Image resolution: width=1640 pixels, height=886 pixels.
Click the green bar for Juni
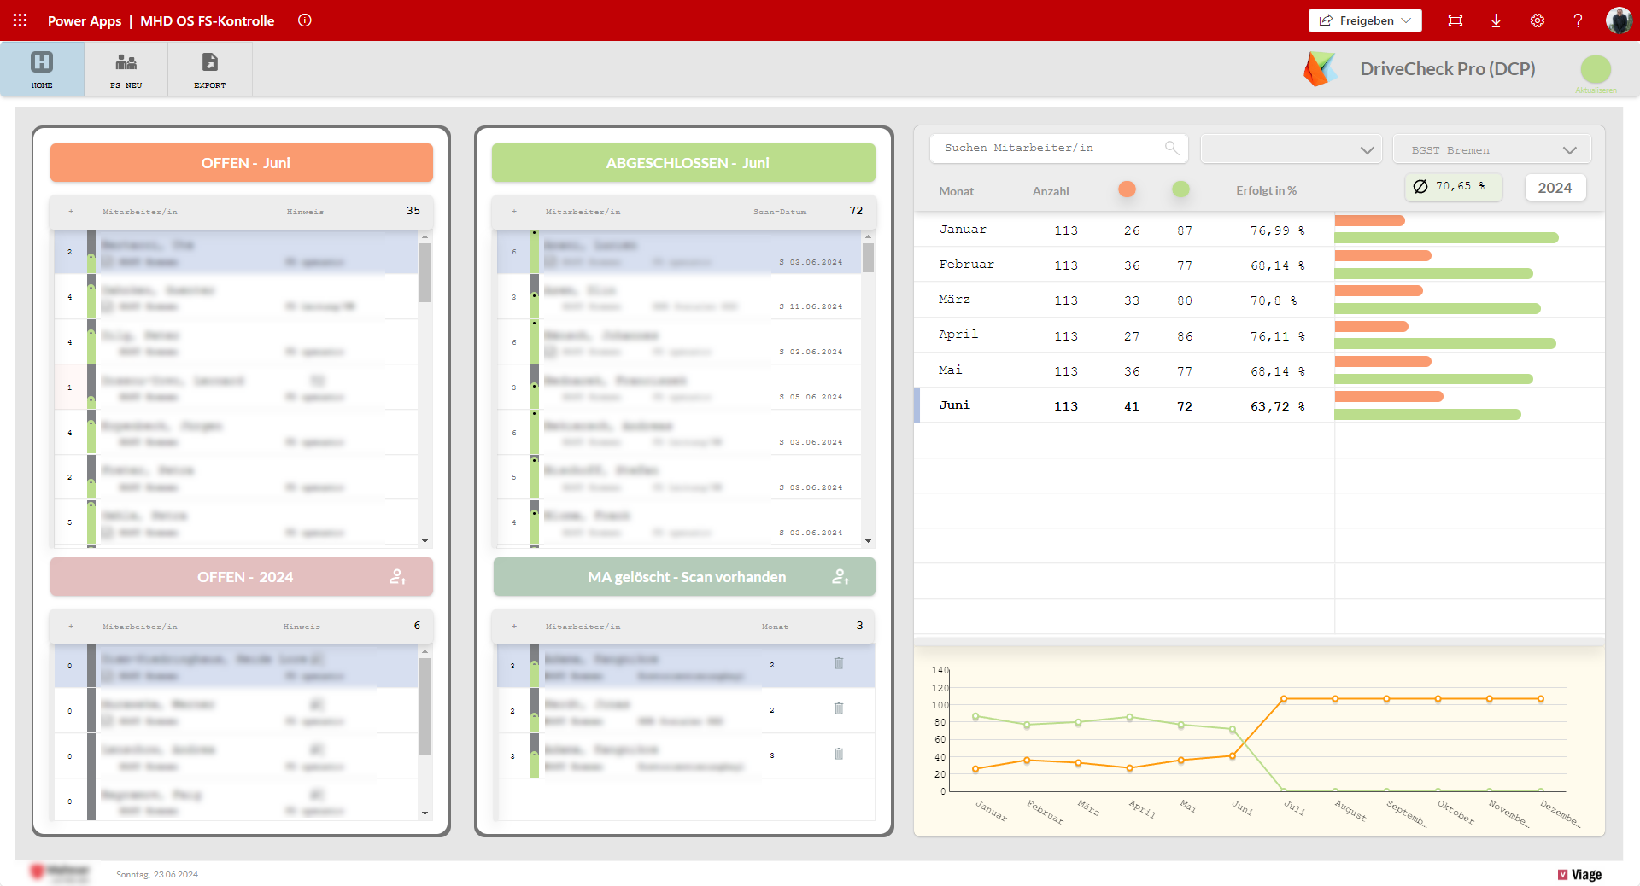pos(1427,414)
